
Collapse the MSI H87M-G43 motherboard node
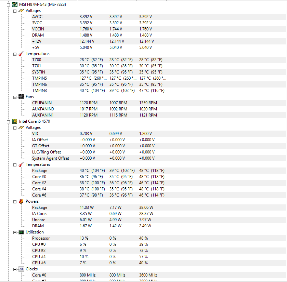click(x=9, y=5)
